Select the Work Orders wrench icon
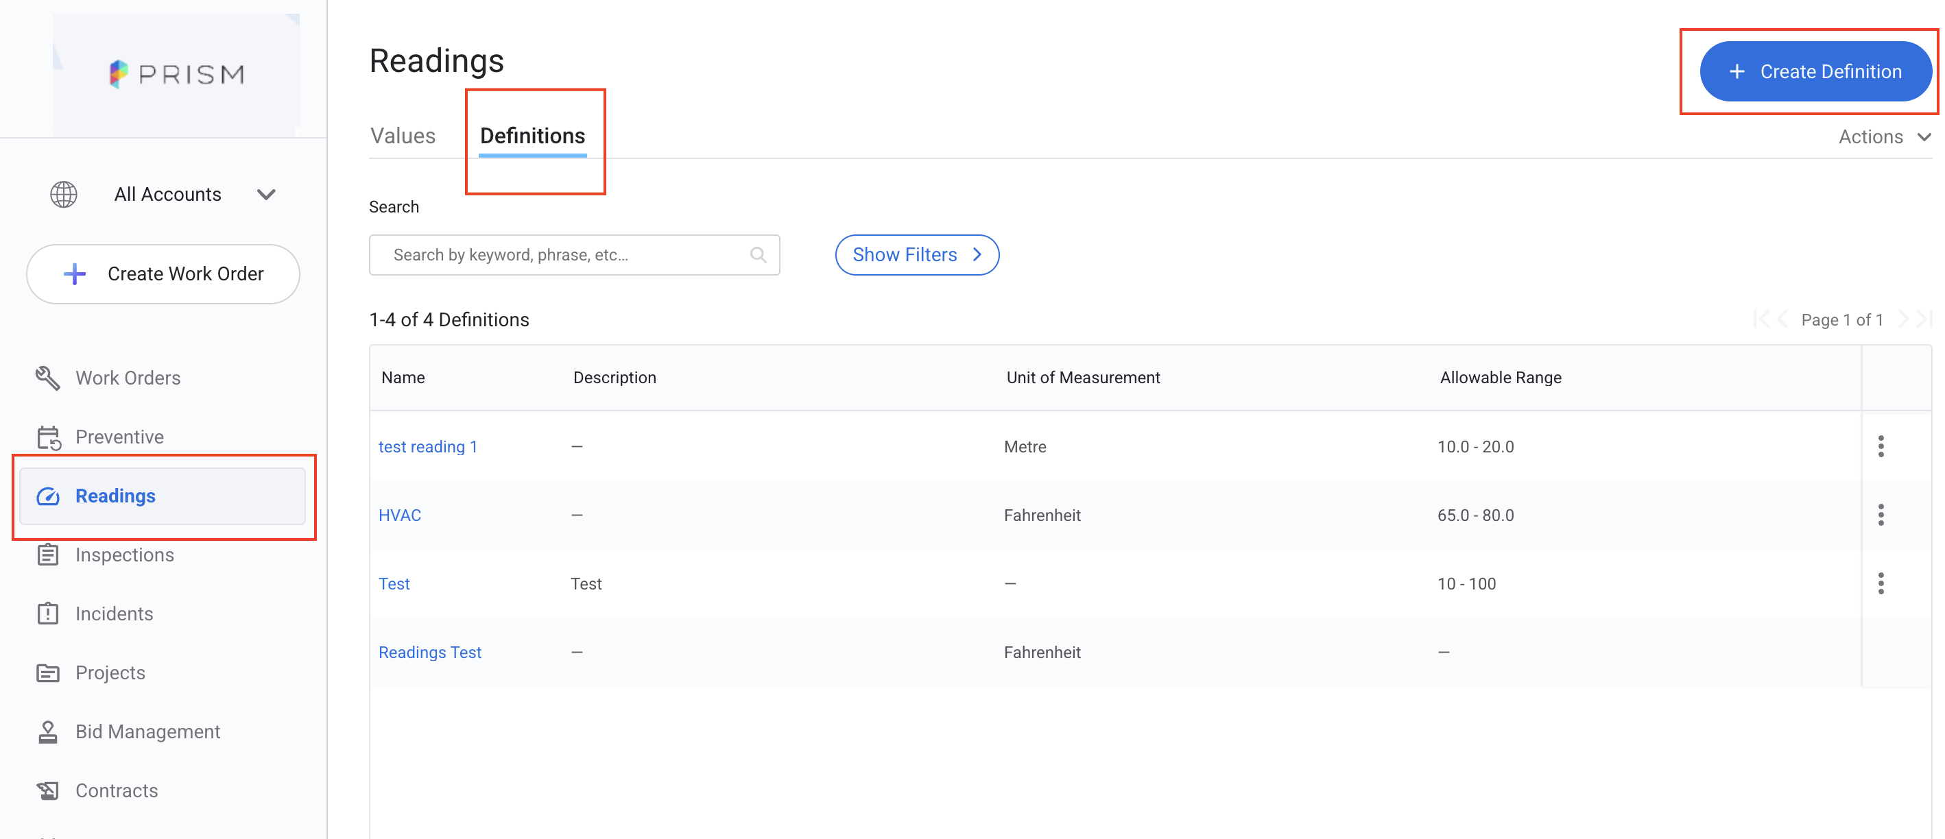1945x839 pixels. pos(47,378)
